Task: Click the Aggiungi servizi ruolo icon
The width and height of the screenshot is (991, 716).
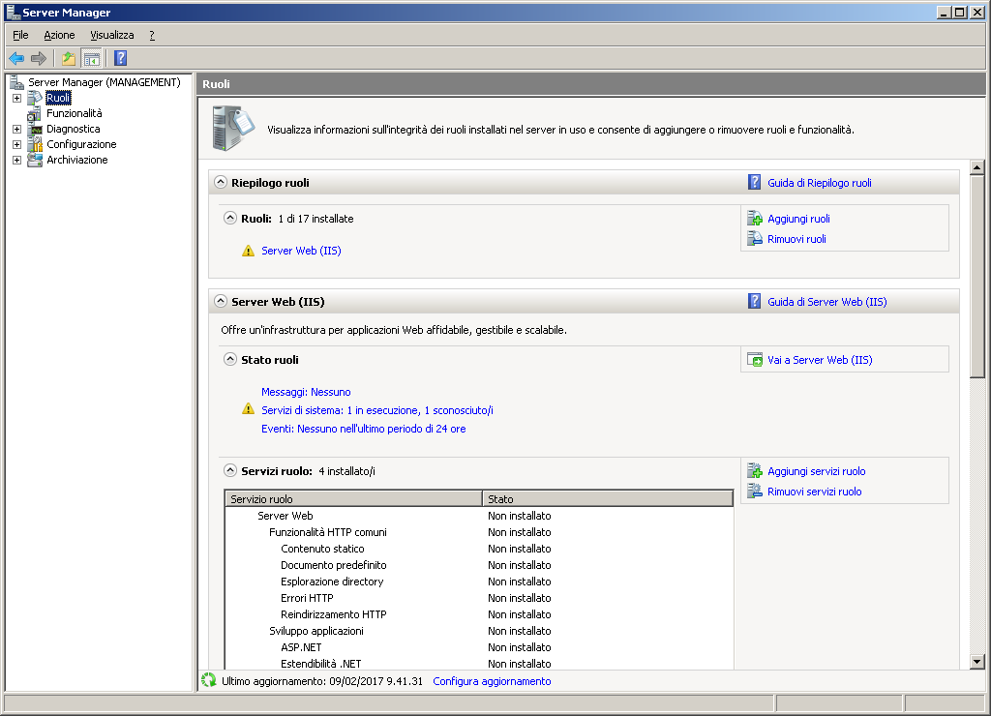Action: point(755,471)
